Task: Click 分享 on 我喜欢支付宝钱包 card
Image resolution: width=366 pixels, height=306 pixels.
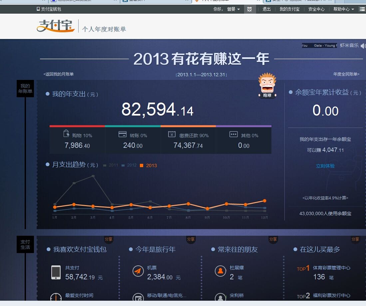Action: [109, 239]
